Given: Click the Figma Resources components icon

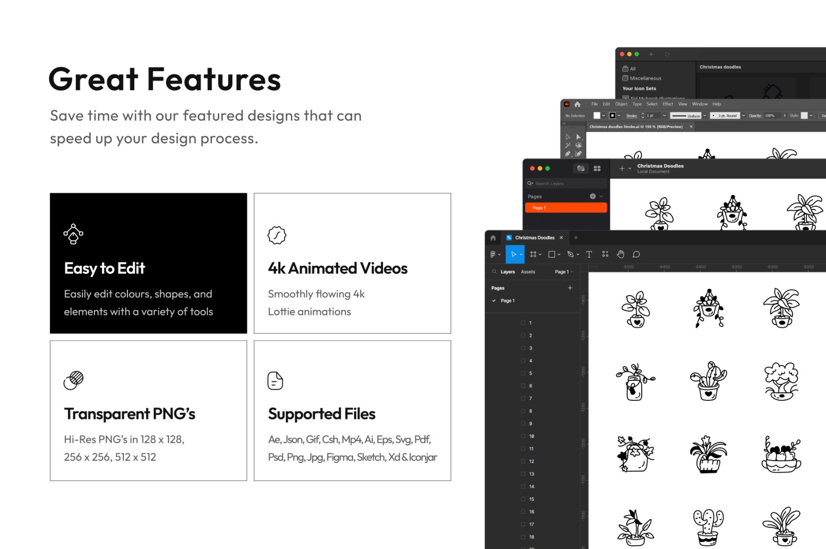Looking at the screenshot, I should click(x=605, y=254).
